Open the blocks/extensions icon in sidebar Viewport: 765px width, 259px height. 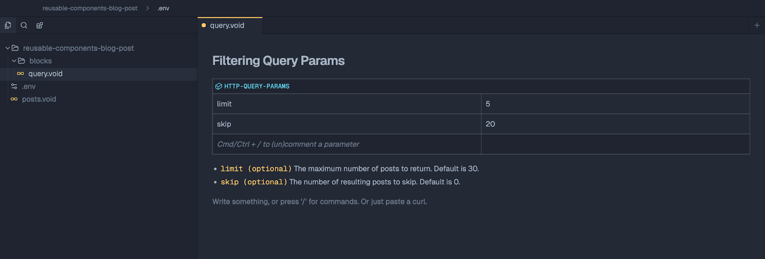[x=40, y=25]
